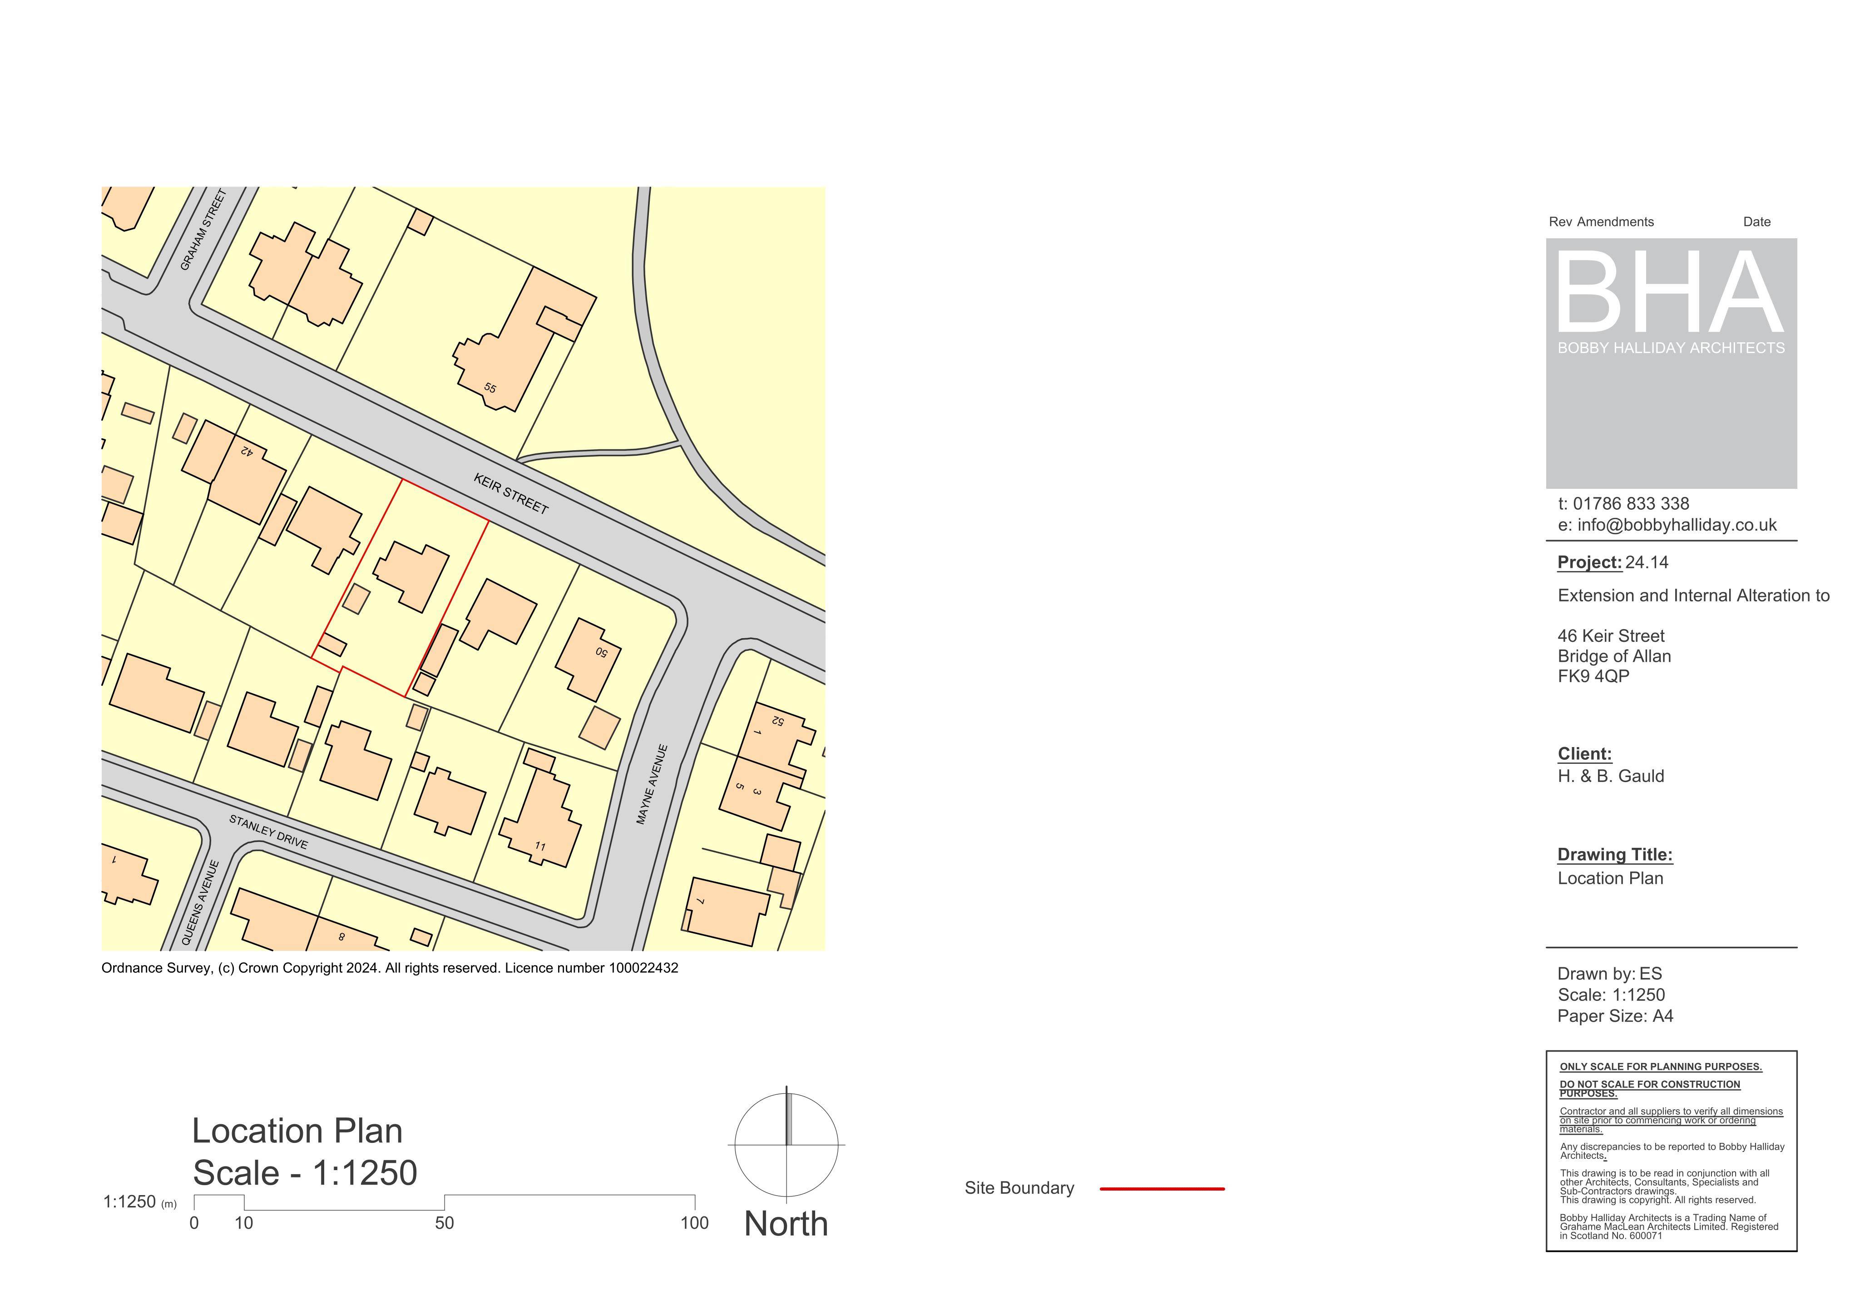Click house number 8 on the map
This screenshot has width=1860, height=1314.
(342, 937)
